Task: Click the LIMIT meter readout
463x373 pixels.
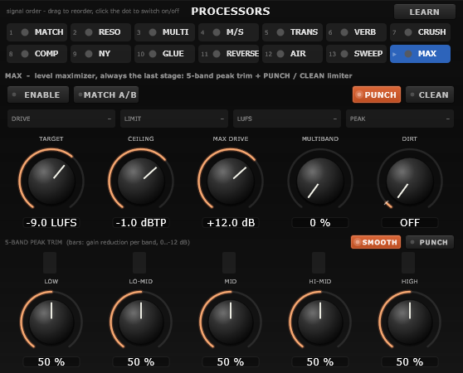Action: point(174,119)
